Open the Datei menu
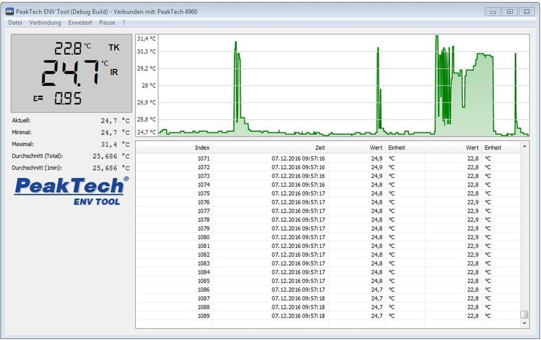 [15, 22]
